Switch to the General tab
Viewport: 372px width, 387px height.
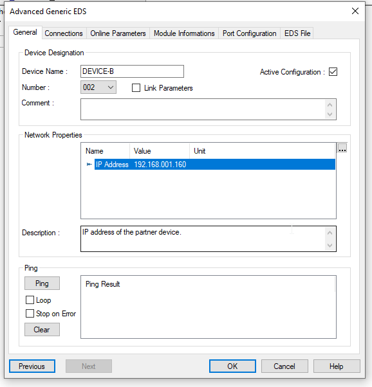[x=25, y=32]
